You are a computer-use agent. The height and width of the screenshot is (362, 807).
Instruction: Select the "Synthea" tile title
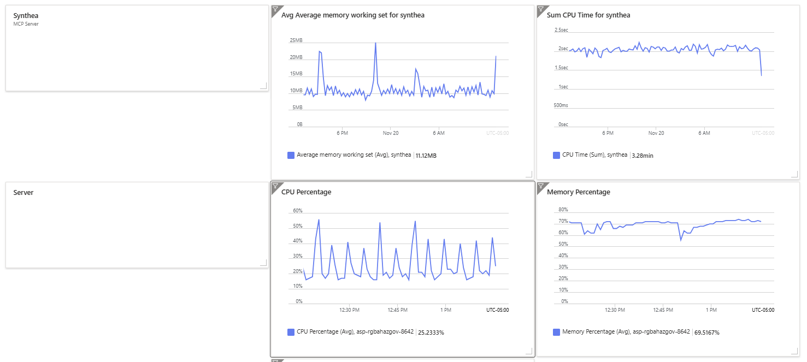point(26,16)
